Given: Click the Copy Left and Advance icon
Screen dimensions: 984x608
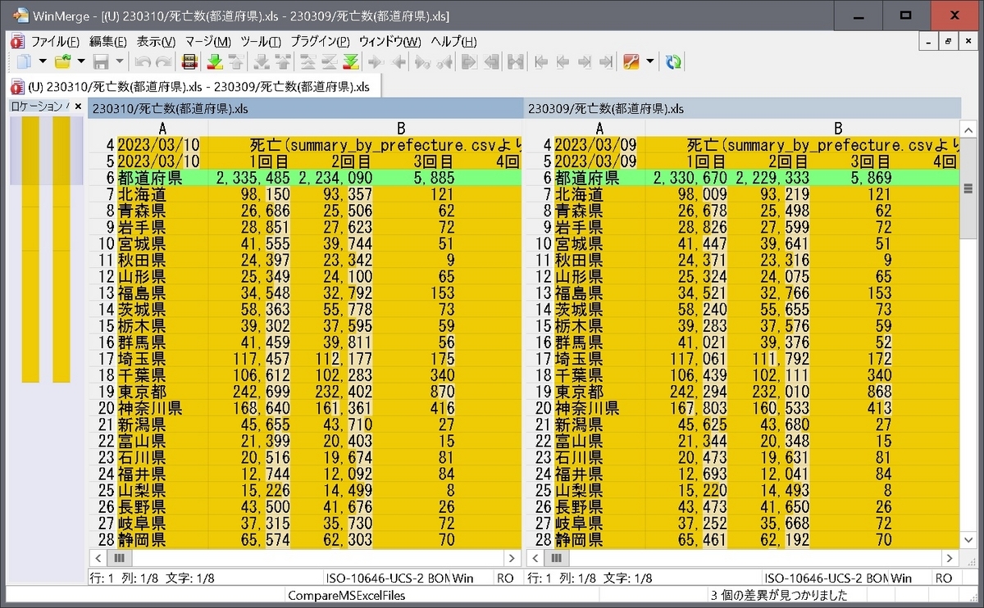Looking at the screenshot, I should pyautogui.click(x=445, y=61).
